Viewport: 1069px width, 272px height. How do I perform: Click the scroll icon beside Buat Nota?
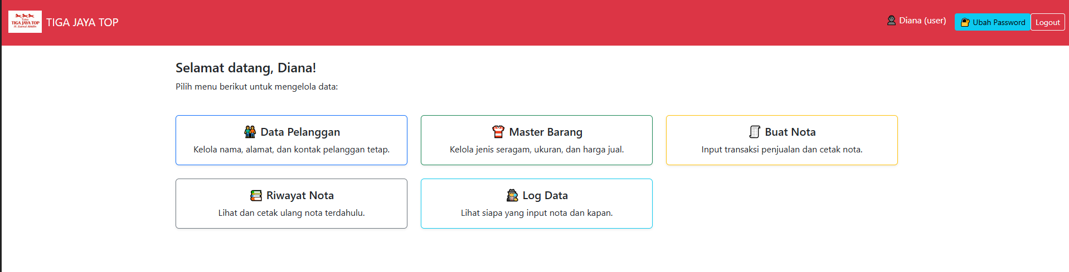(x=755, y=132)
